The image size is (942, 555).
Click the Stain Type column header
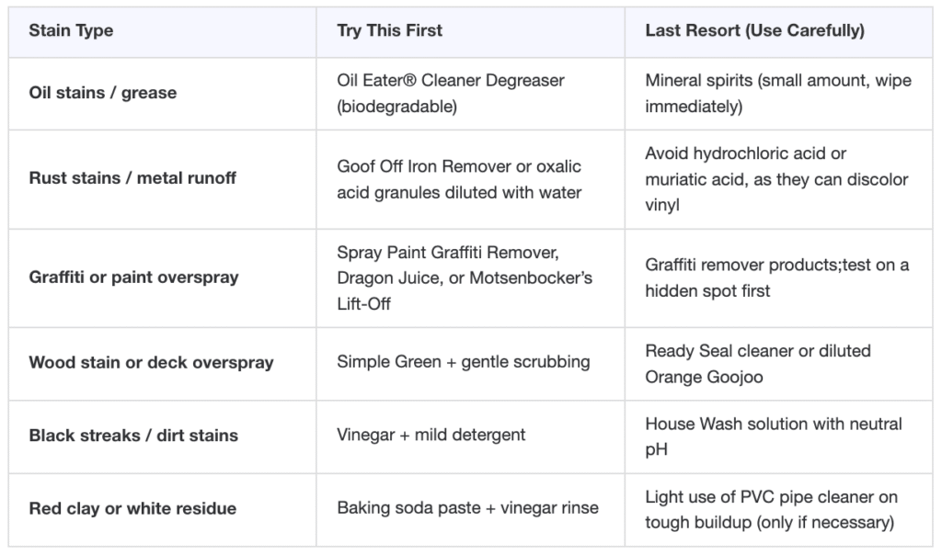[x=71, y=30]
